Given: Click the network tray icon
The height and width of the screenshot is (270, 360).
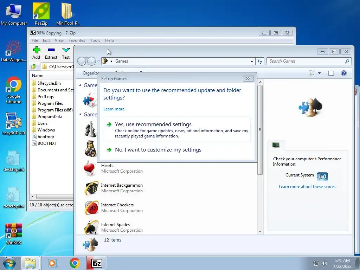Looking at the screenshot, I should click(x=316, y=263).
